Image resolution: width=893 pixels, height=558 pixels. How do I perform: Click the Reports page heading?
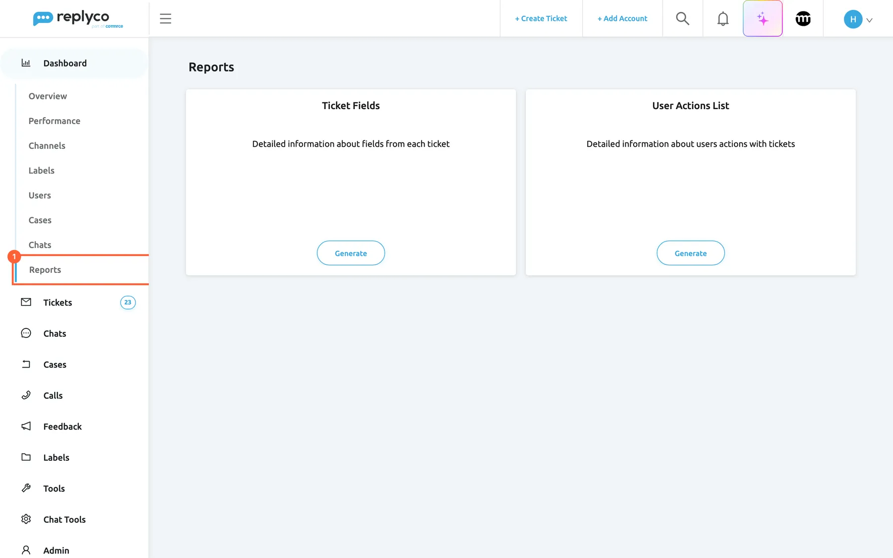coord(211,67)
